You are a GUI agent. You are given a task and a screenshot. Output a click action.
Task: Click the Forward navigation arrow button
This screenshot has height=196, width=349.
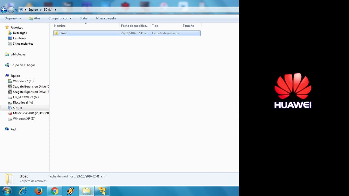click(11, 10)
